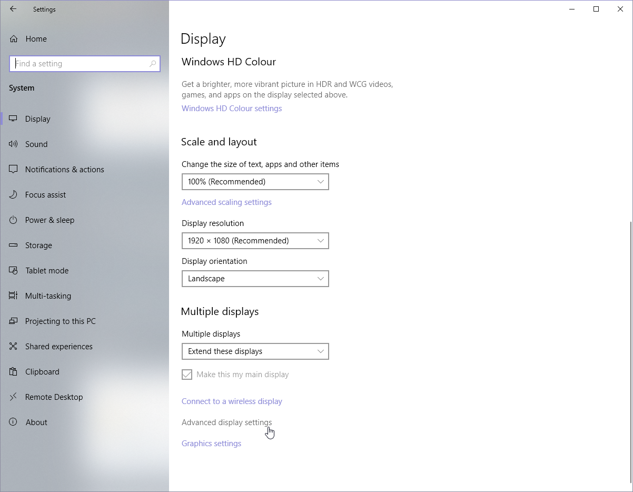Open Notifications & actions icon
Viewport: 633px width, 492px height.
tap(14, 170)
